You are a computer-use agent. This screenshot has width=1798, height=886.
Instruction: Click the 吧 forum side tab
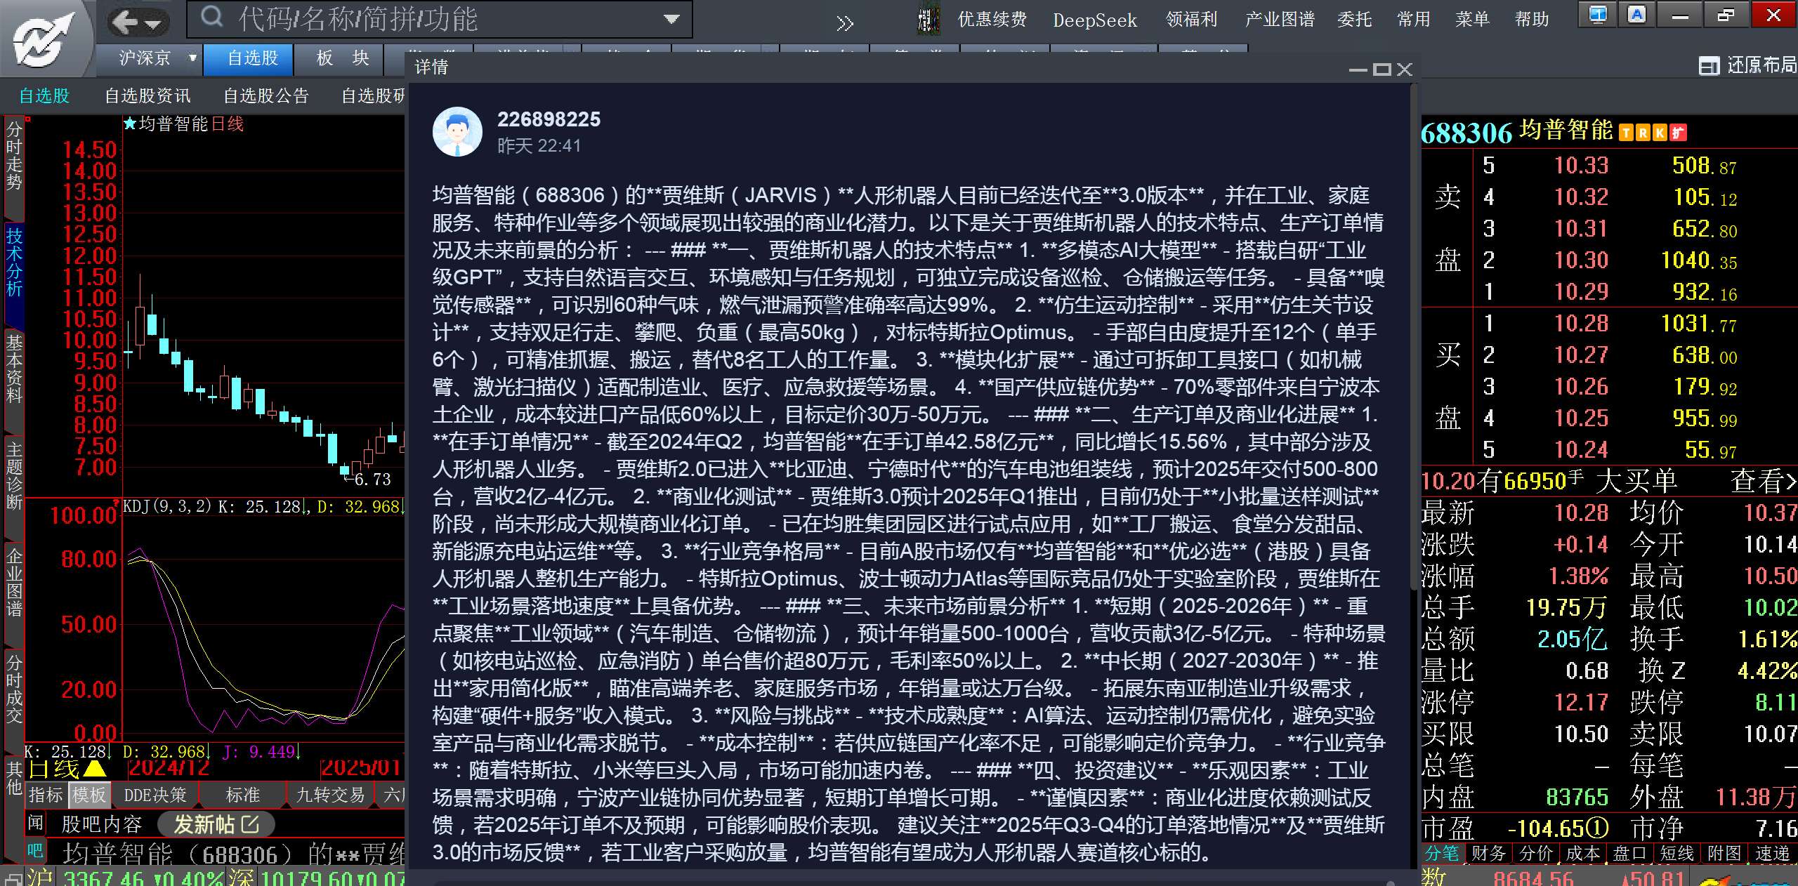pos(35,852)
